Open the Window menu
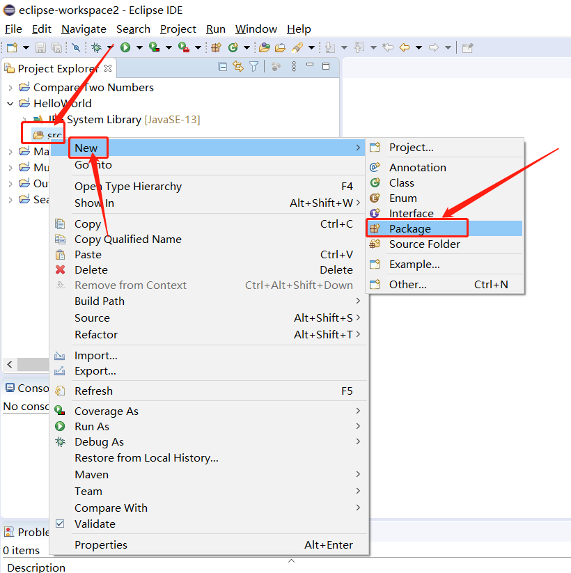This screenshot has width=571, height=573. (256, 29)
